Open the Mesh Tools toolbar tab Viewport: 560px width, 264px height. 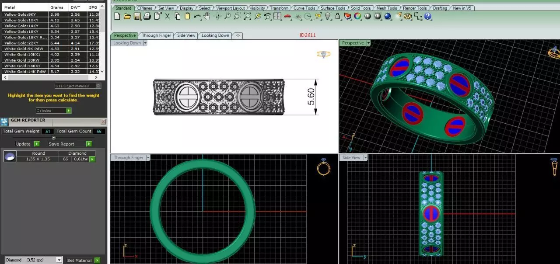click(x=387, y=8)
